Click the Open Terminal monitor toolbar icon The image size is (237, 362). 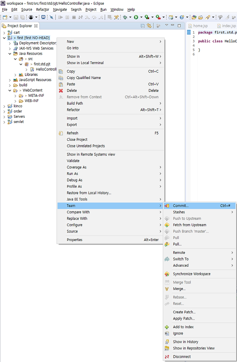43,17
